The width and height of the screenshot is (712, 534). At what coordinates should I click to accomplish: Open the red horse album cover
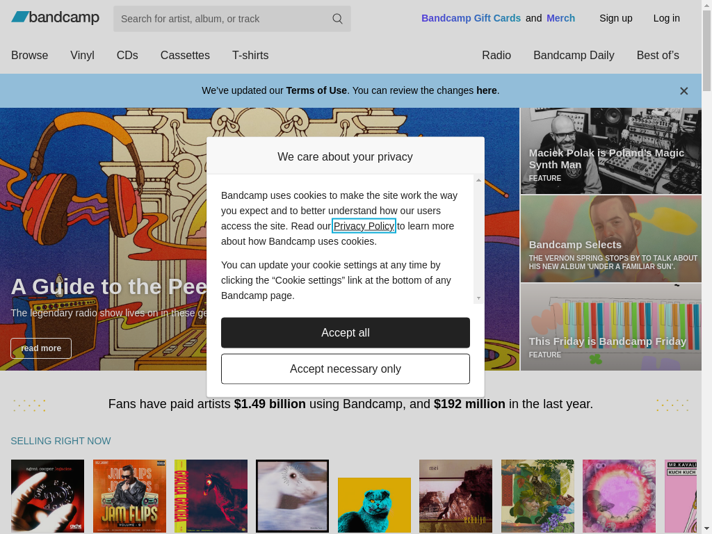pyautogui.click(x=211, y=496)
